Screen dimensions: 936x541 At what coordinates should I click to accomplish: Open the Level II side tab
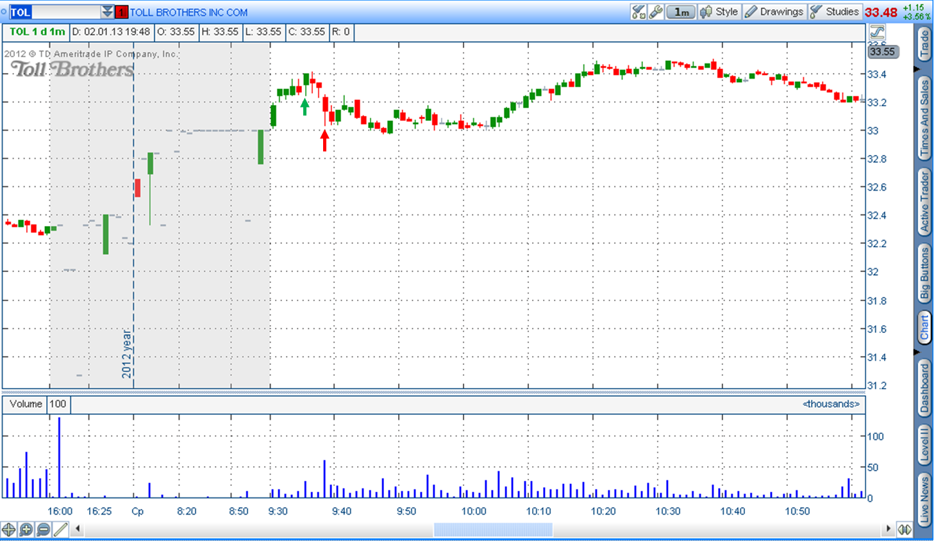click(x=924, y=445)
